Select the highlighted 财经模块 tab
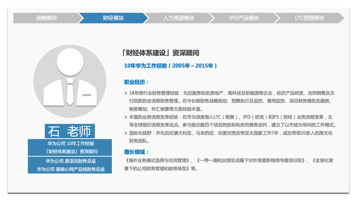This screenshot has width=356, height=200. tap(113, 18)
